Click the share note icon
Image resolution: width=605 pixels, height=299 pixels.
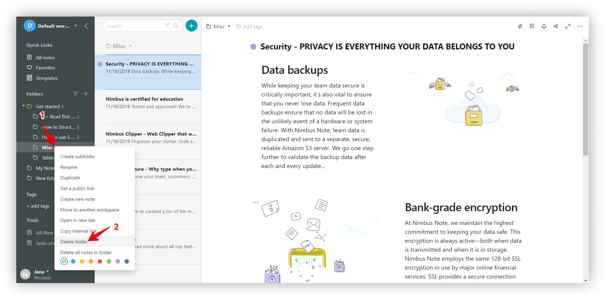click(556, 26)
